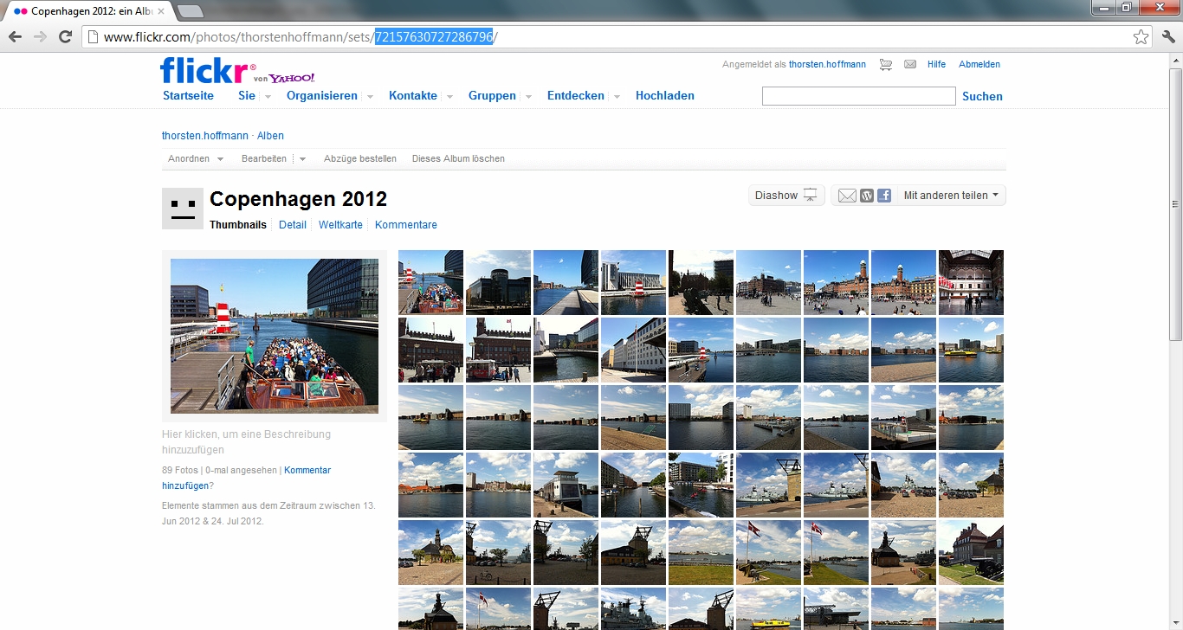
Task: Start the Diashow slideshow
Action: 785,196
